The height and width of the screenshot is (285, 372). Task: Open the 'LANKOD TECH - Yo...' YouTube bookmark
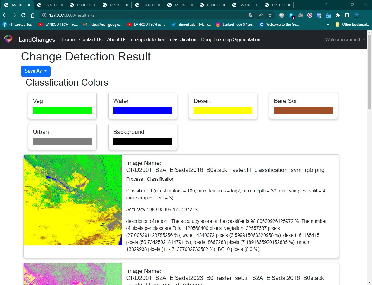click(x=58, y=25)
